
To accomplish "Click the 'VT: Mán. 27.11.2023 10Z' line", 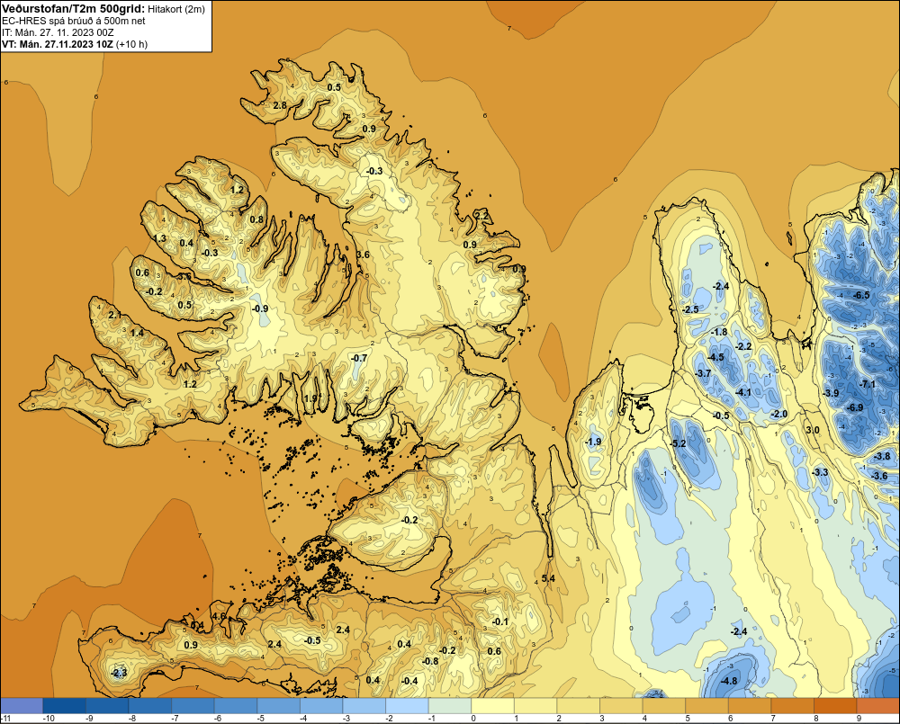I will coord(58,44).
